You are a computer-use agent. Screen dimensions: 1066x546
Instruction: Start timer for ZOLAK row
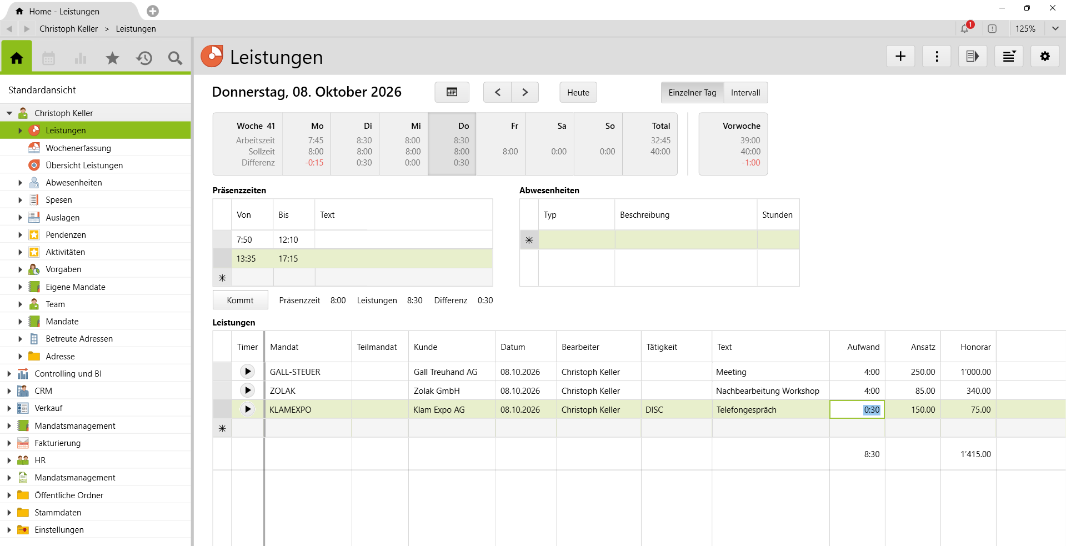click(248, 390)
